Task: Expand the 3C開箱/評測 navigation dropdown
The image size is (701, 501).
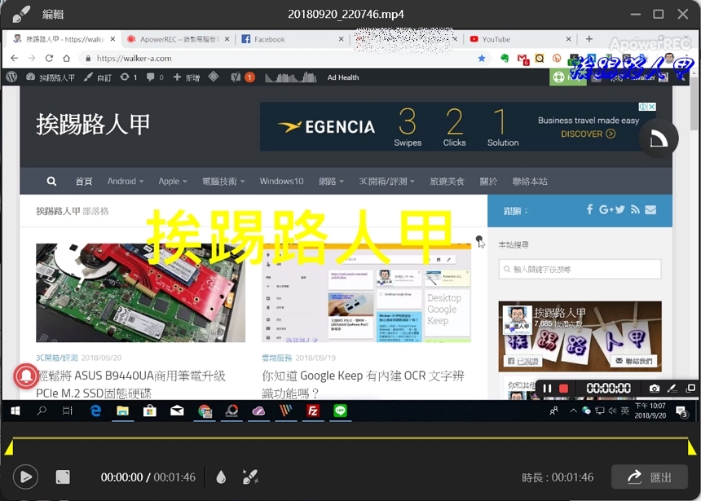Action: [386, 181]
